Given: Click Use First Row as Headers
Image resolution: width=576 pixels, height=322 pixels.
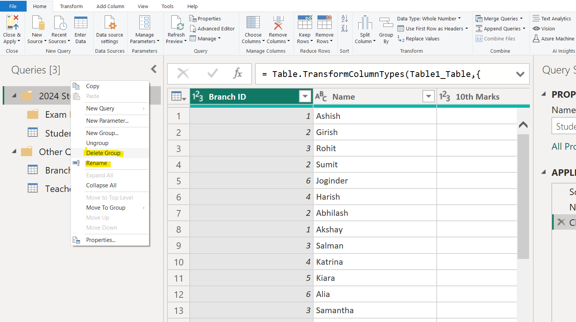Looking at the screenshot, I should pyautogui.click(x=432, y=28).
